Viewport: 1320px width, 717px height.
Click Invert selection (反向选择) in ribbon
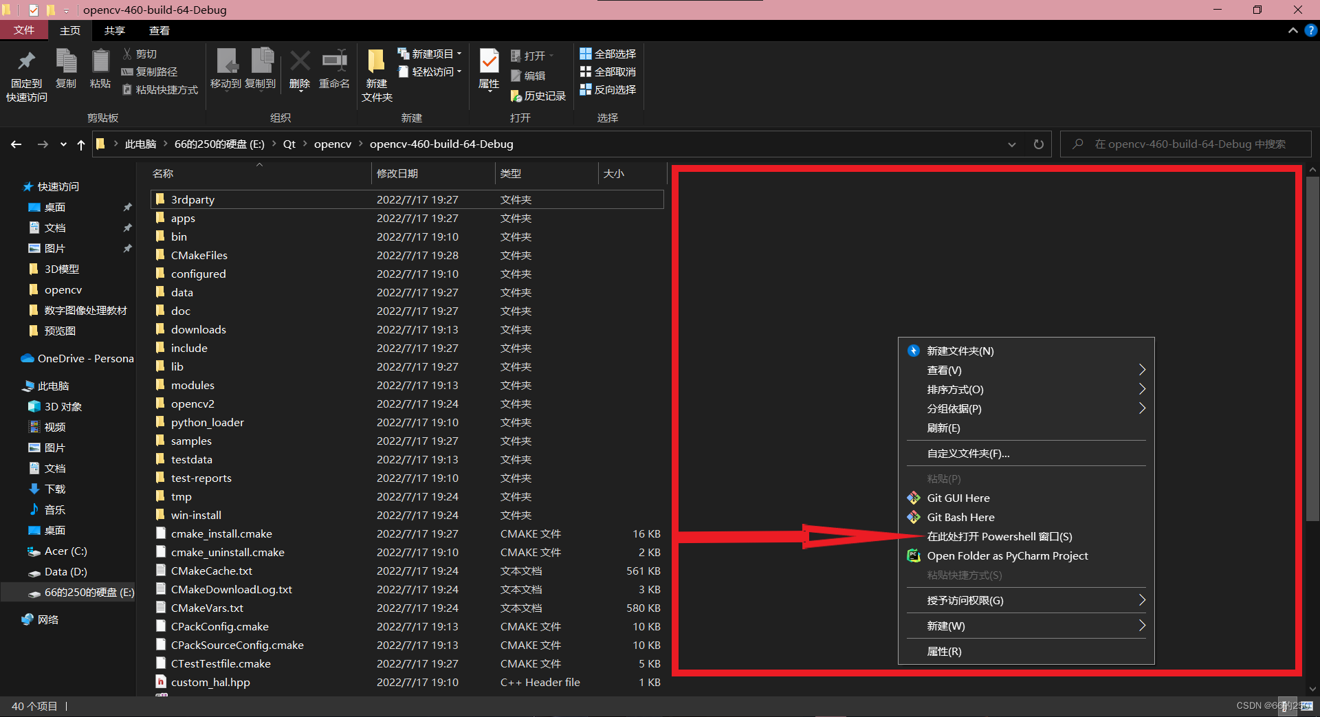point(608,89)
